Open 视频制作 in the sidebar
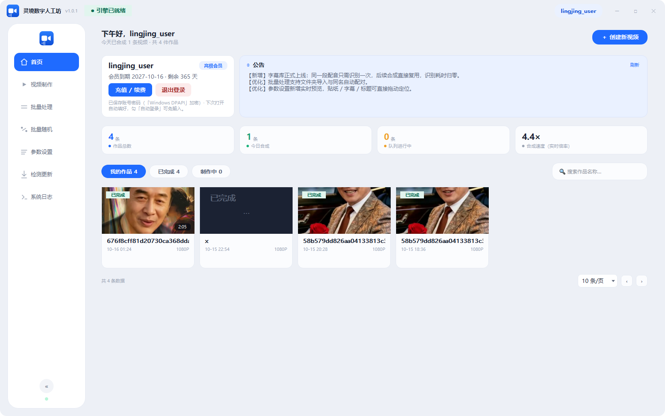665x416 pixels. [x=47, y=84]
